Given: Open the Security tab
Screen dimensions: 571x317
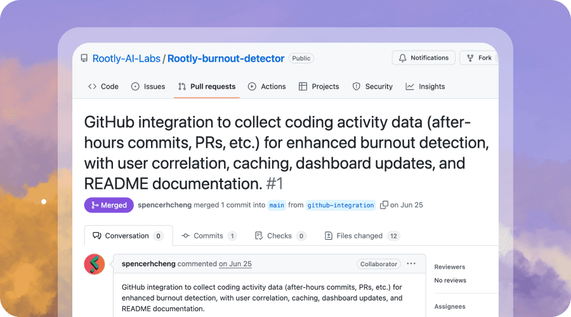Looking at the screenshot, I should (x=372, y=86).
